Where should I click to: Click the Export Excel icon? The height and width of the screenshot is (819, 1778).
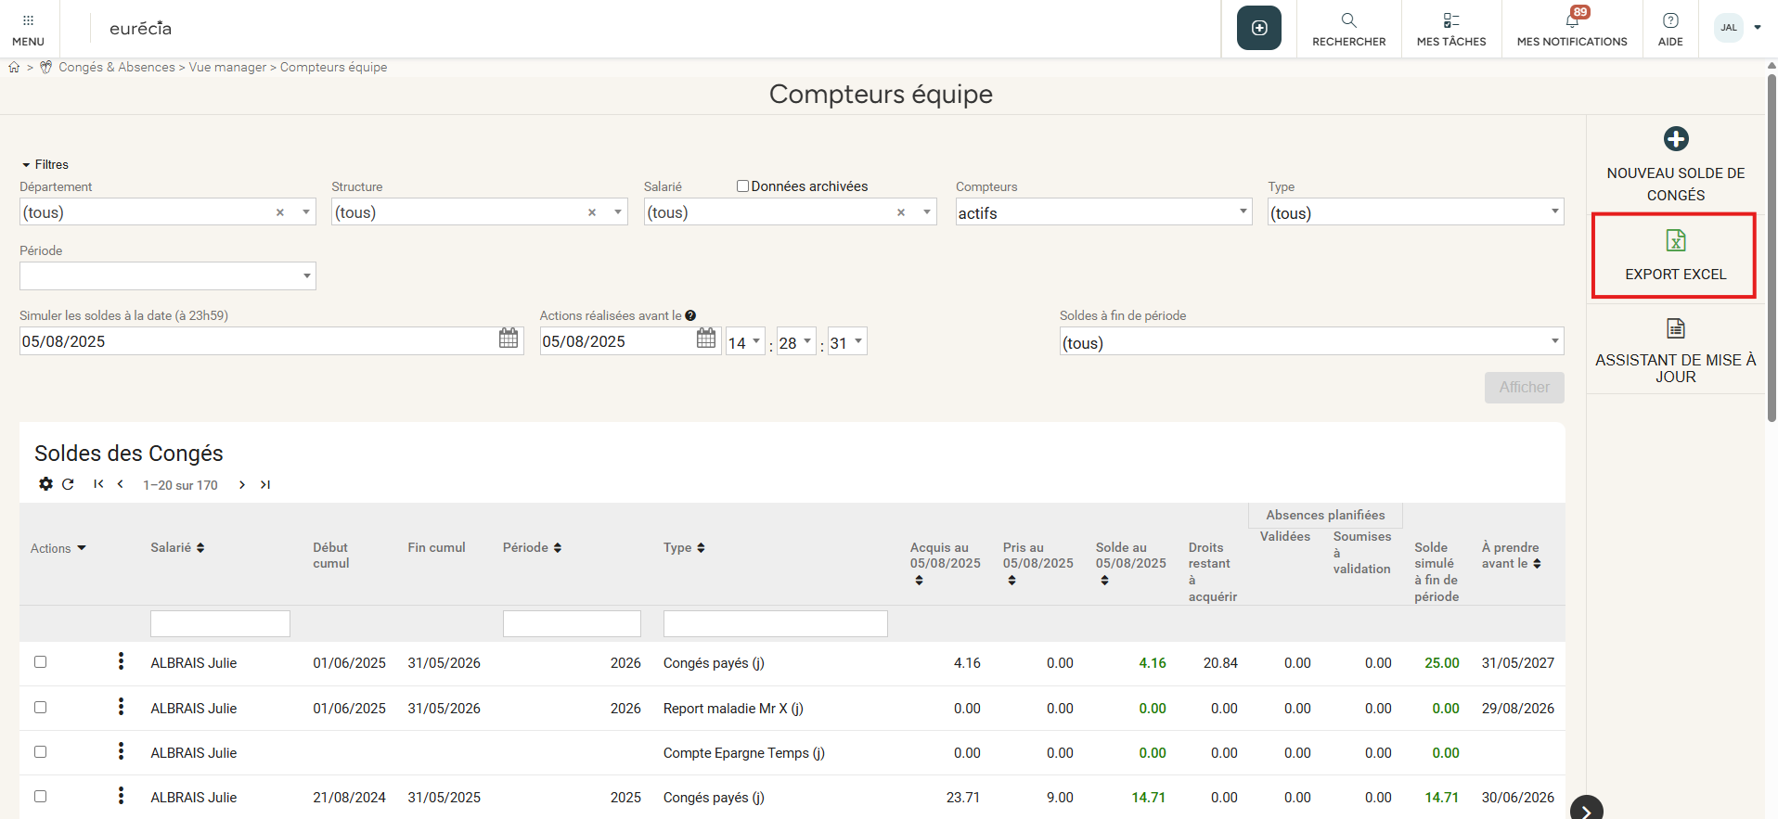click(1675, 241)
